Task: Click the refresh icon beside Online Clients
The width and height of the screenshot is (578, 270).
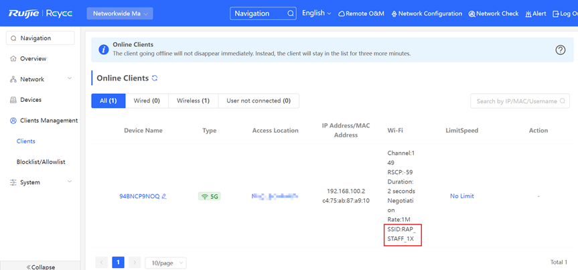Action: 155,78
